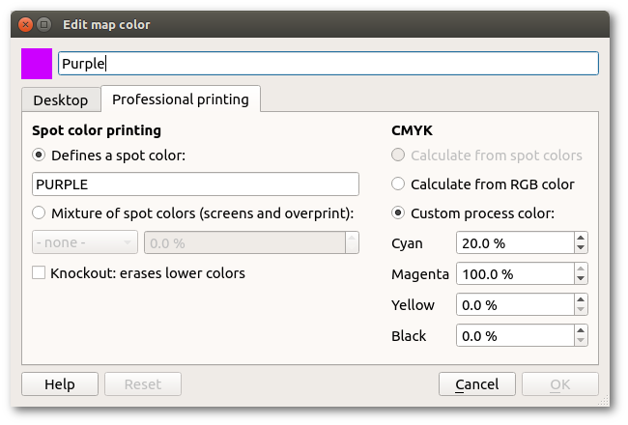
Task: Select the Professional printing tab
Action: click(x=180, y=99)
